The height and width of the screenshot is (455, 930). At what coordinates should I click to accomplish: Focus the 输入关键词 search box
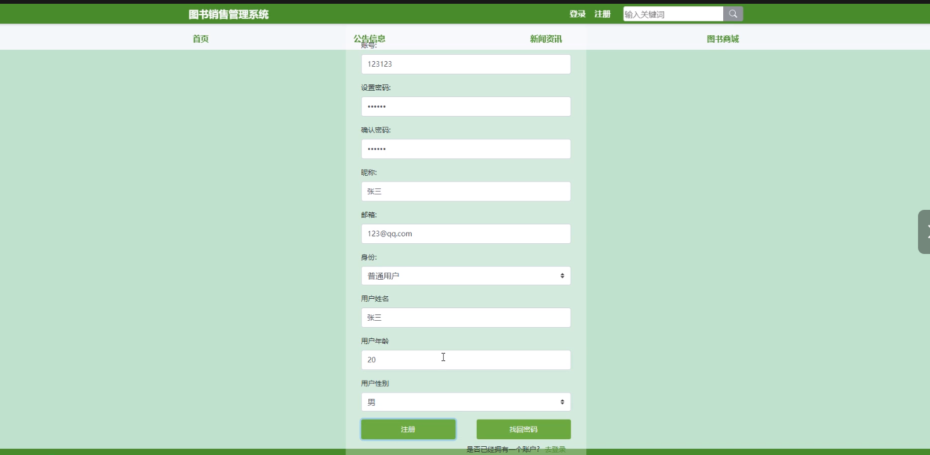(673, 14)
